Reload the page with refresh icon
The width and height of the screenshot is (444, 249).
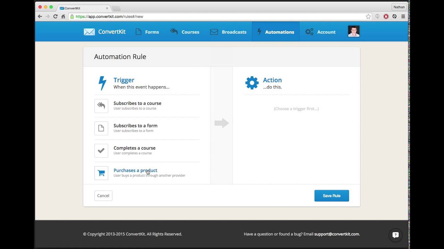pyautogui.click(x=55, y=16)
